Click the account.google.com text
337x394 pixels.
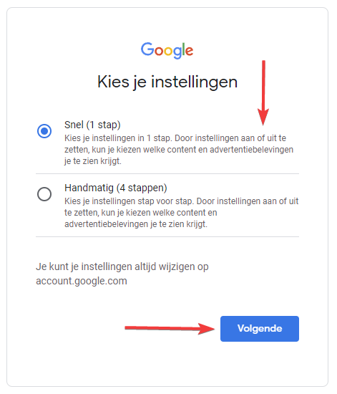coord(82,281)
